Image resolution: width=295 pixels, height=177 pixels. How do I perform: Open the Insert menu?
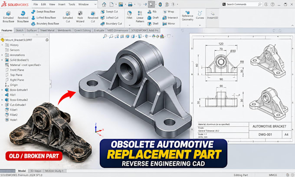point(62,4)
